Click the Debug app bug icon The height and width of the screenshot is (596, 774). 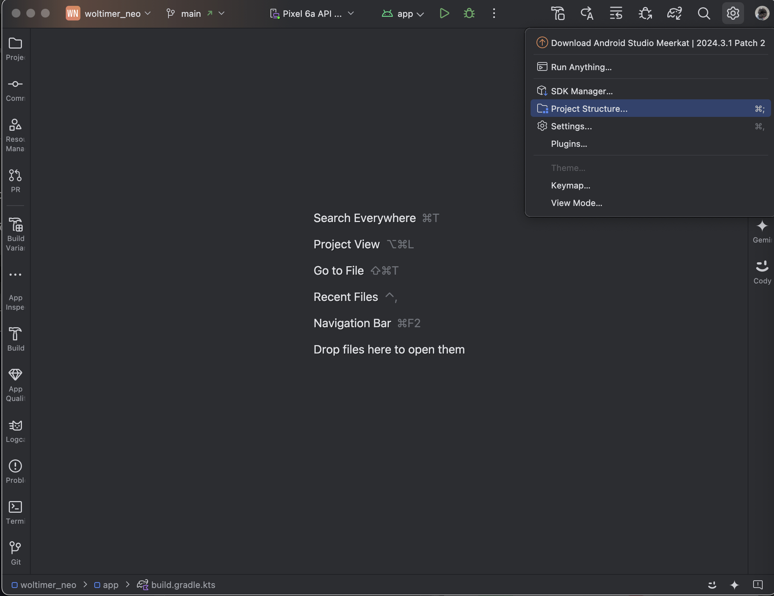tap(469, 14)
